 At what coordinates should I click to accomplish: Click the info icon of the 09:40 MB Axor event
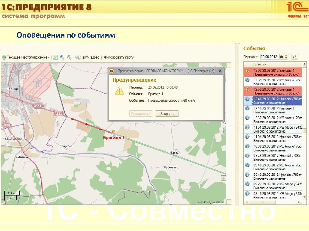[247, 165]
